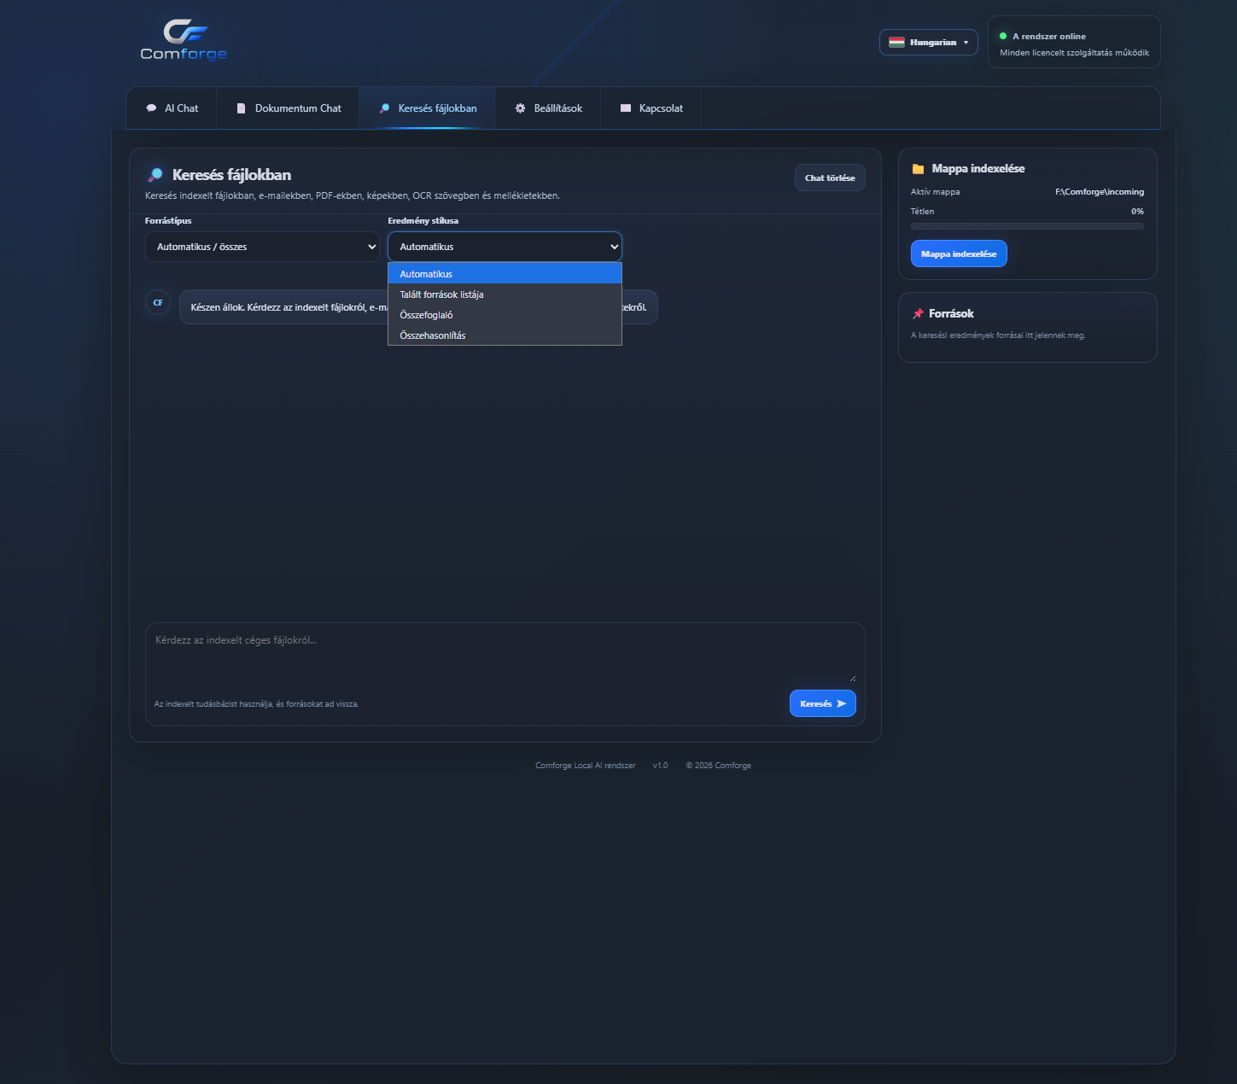This screenshot has width=1237, height=1084.
Task: Choose the Automatikus option in list
Action: [x=505, y=274]
